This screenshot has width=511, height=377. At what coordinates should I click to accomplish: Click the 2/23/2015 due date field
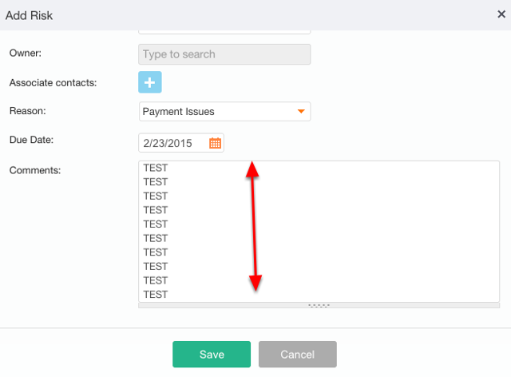tap(181, 143)
